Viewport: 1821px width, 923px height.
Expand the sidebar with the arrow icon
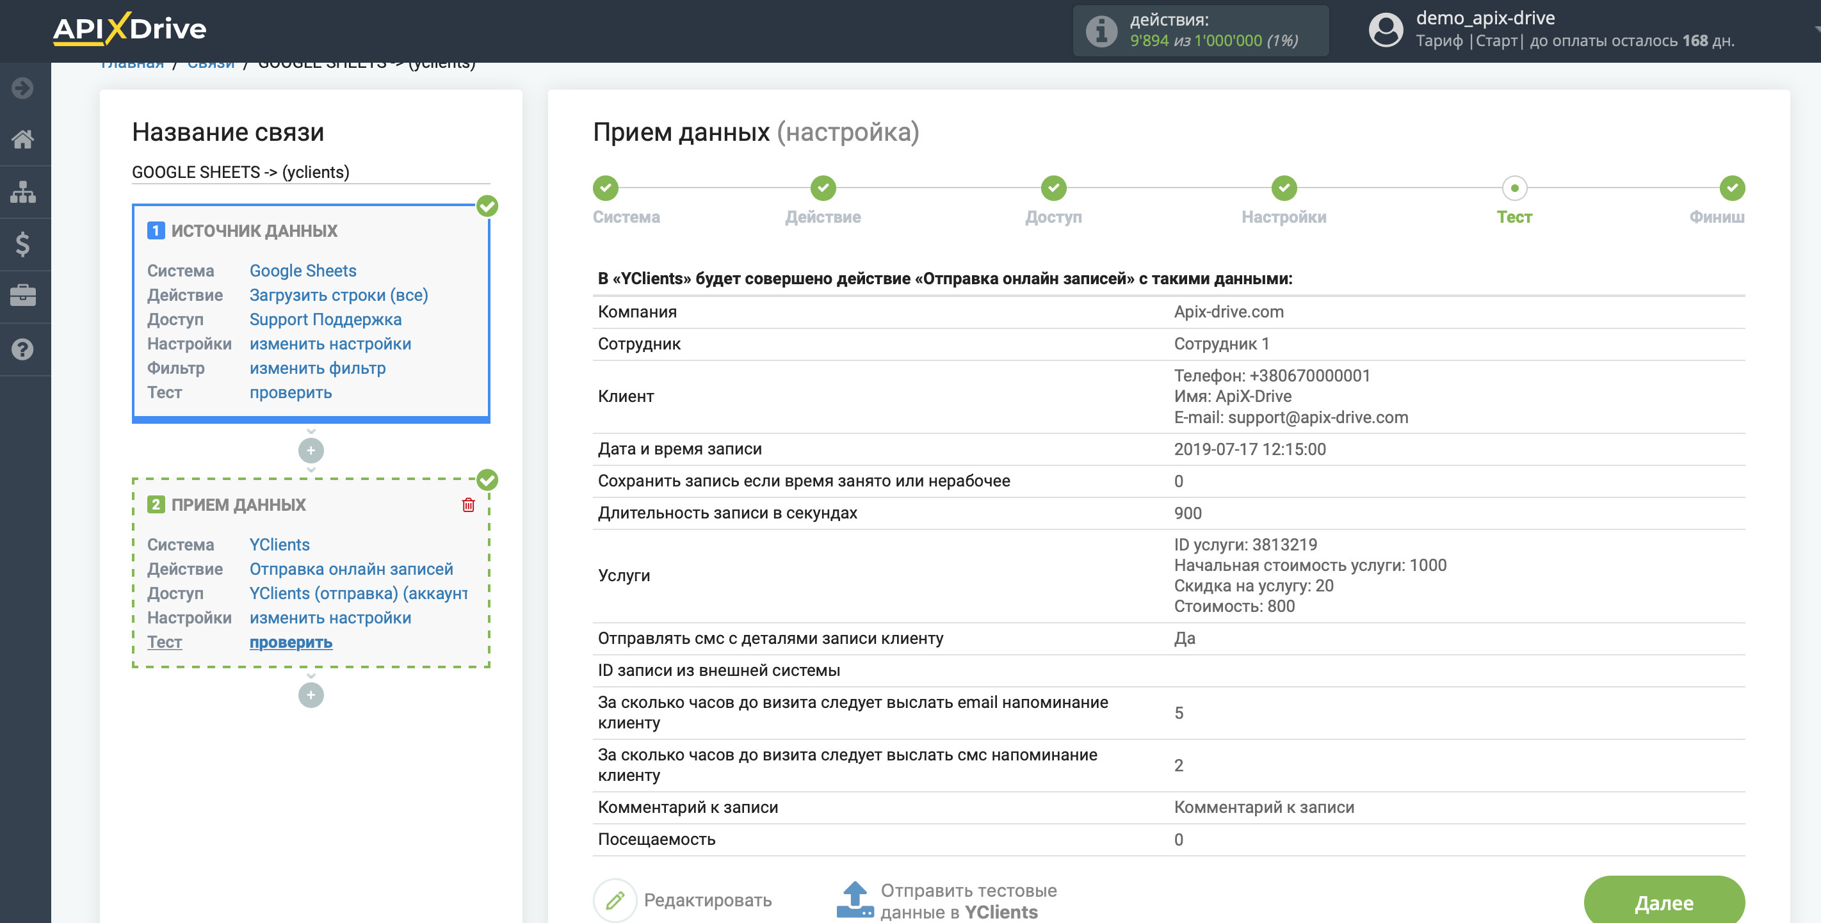(22, 88)
